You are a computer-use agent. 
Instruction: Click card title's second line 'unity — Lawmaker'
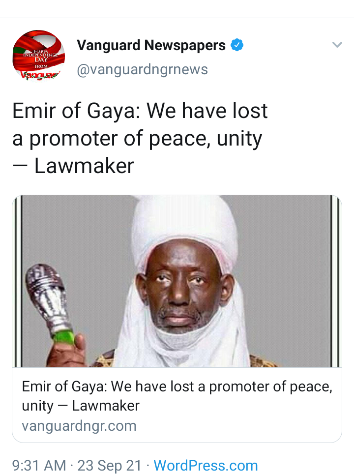(x=81, y=406)
